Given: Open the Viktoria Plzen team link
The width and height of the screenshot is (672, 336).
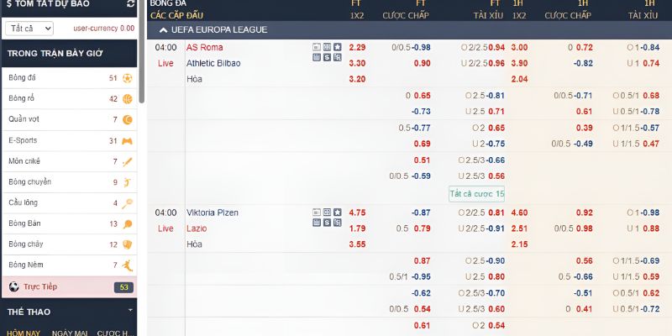Looking at the screenshot, I should [213, 213].
